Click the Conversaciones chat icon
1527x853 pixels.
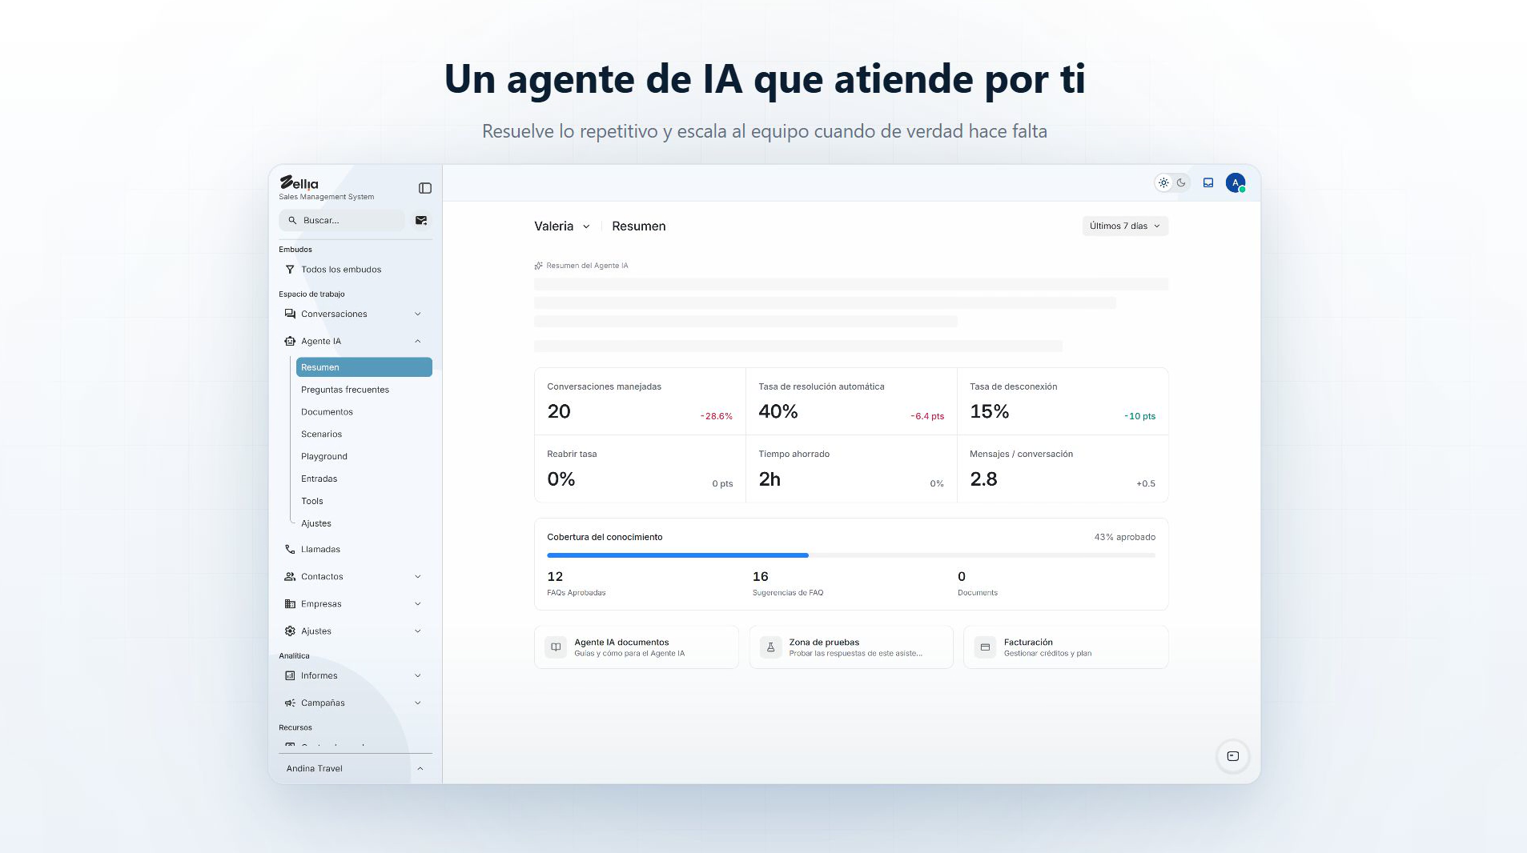(x=290, y=314)
